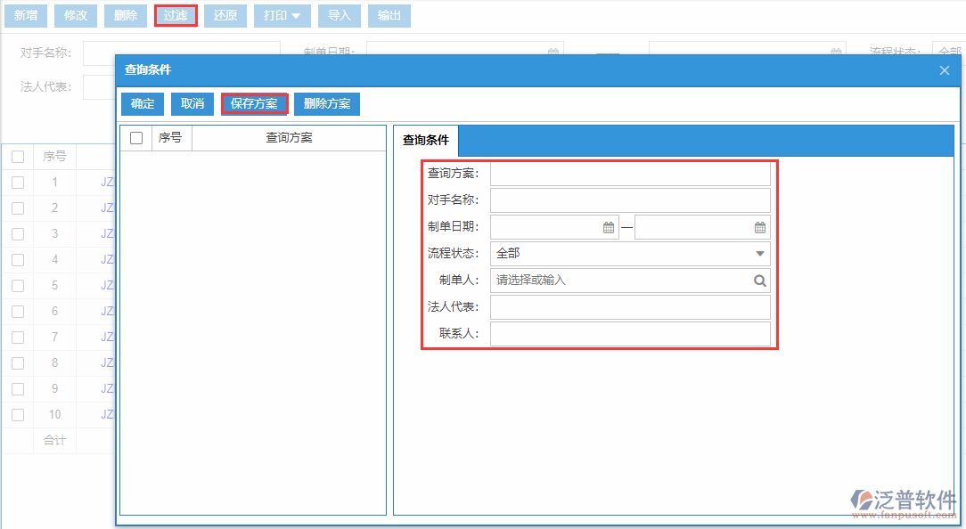Viewport: 966px width, 529px height.
Task: Open the calendar picker for 制单日期 start date
Action: pos(610,226)
